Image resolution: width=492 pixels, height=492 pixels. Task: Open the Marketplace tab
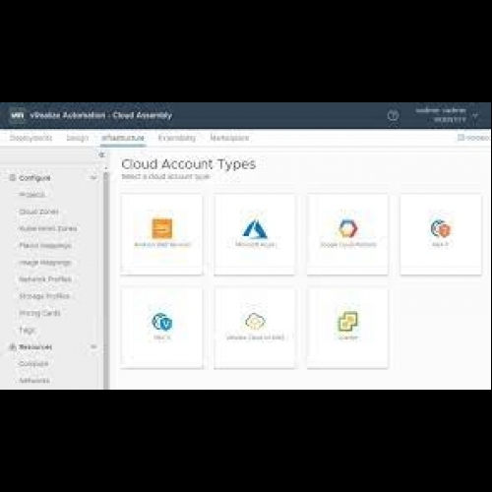(229, 138)
